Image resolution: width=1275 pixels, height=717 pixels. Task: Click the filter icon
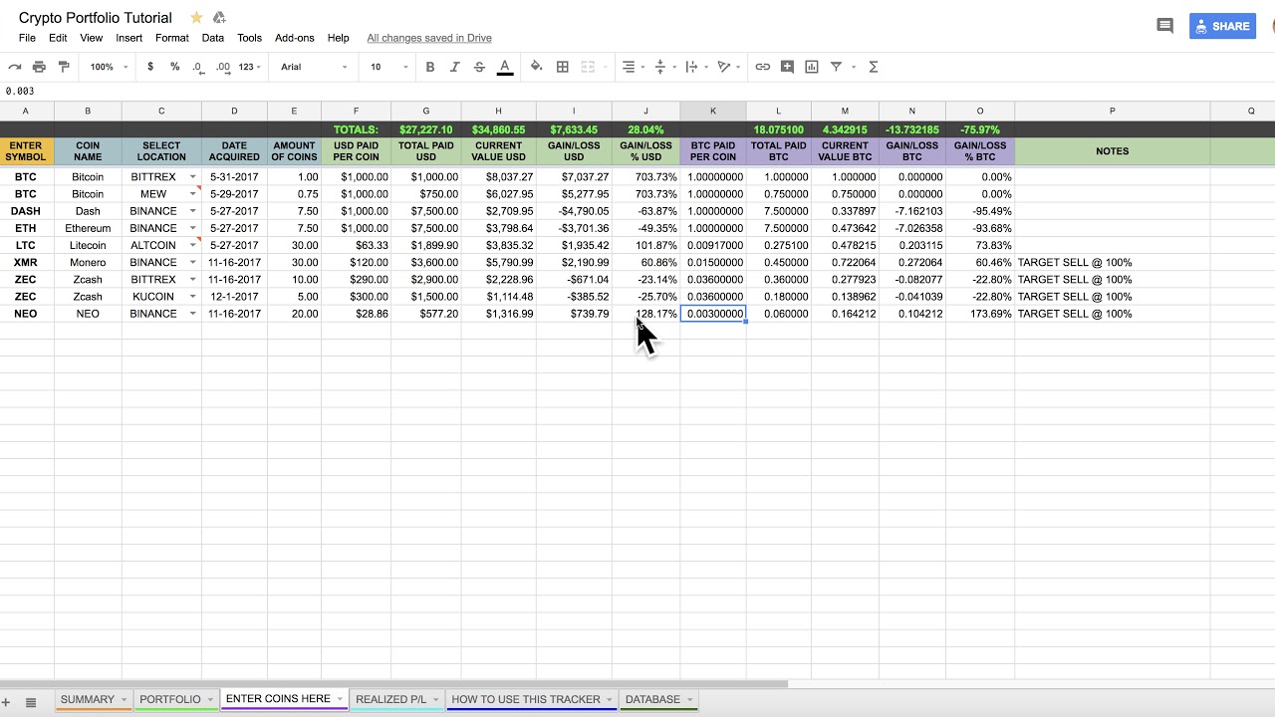[837, 67]
